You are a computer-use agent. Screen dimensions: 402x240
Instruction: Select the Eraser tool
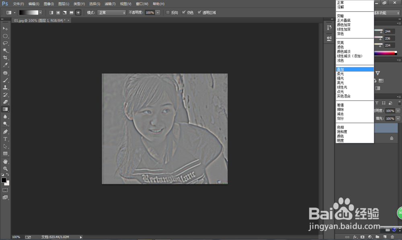click(x=5, y=102)
